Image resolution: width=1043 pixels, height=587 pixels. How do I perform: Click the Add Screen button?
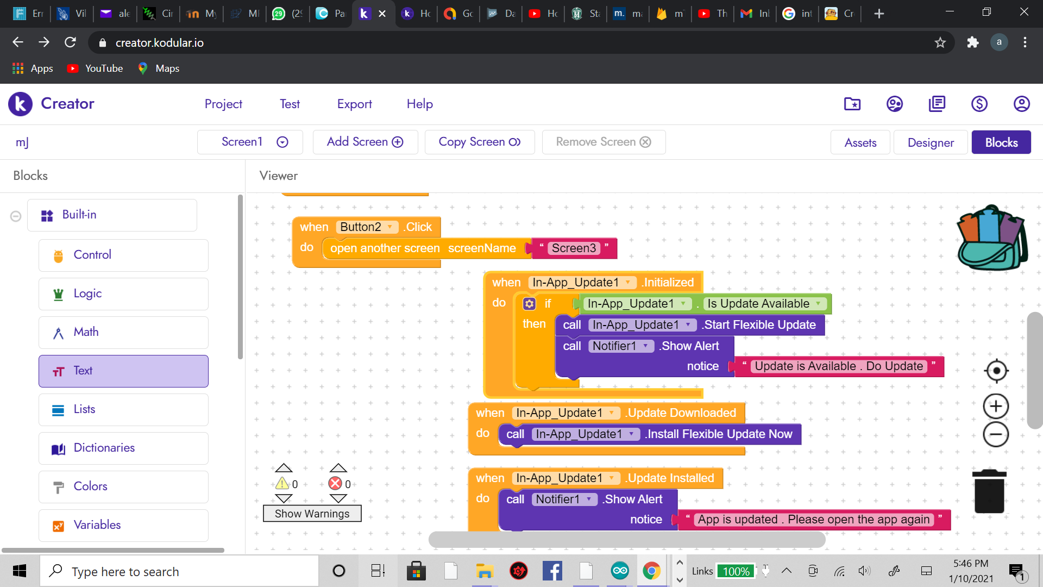click(365, 142)
